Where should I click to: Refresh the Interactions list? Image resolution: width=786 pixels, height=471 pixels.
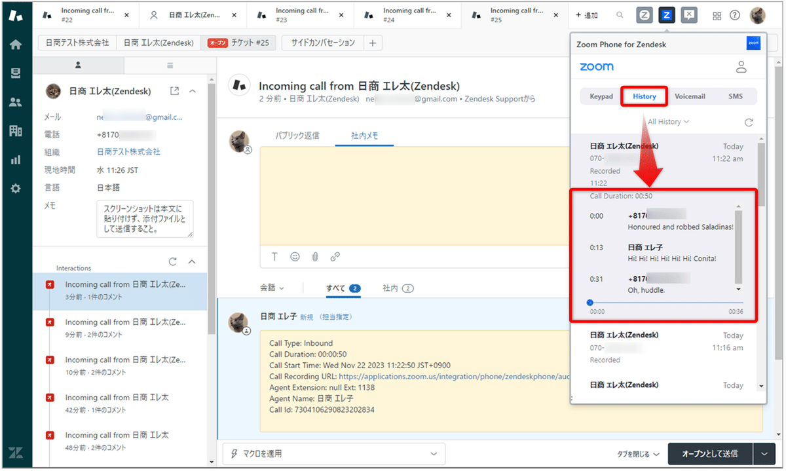(173, 261)
